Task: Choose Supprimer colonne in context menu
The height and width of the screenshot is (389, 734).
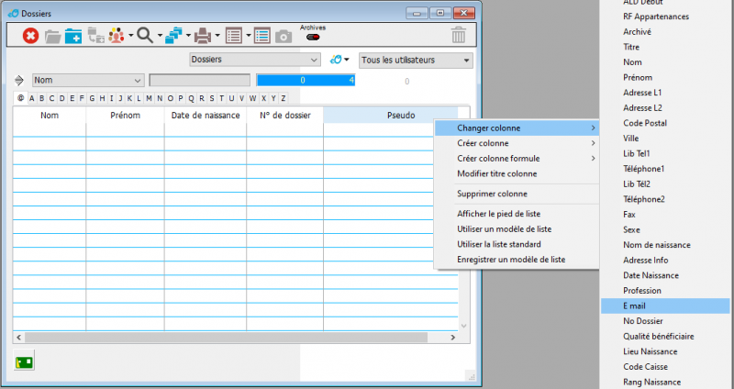Action: tap(492, 194)
